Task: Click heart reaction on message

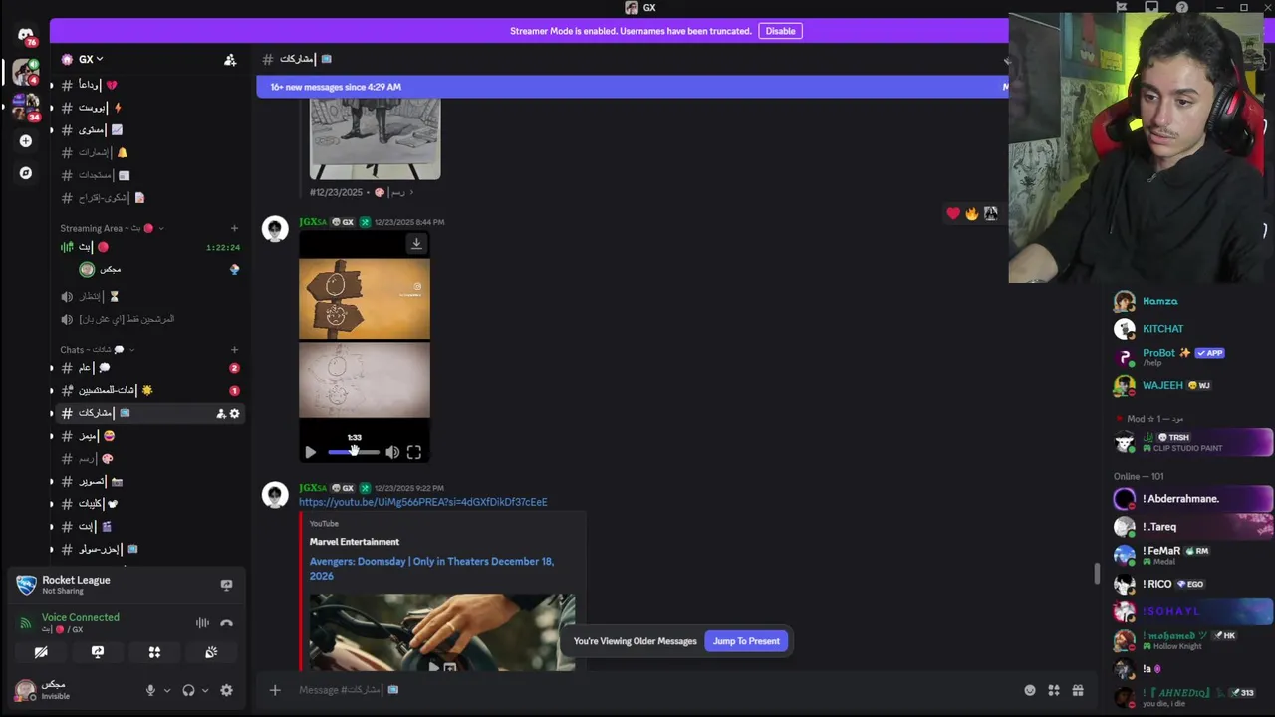Action: (x=953, y=213)
